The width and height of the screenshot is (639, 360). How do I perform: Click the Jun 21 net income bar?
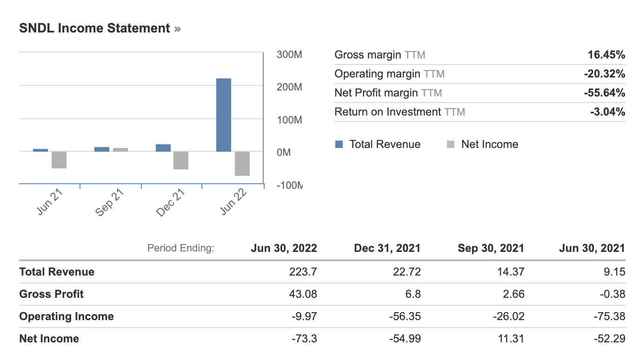[59, 160]
